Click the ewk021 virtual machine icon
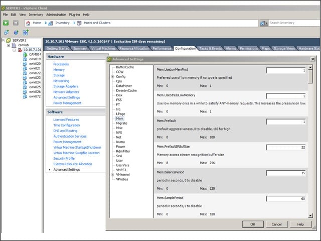This screenshot has height=241, width=321. tap(25, 68)
